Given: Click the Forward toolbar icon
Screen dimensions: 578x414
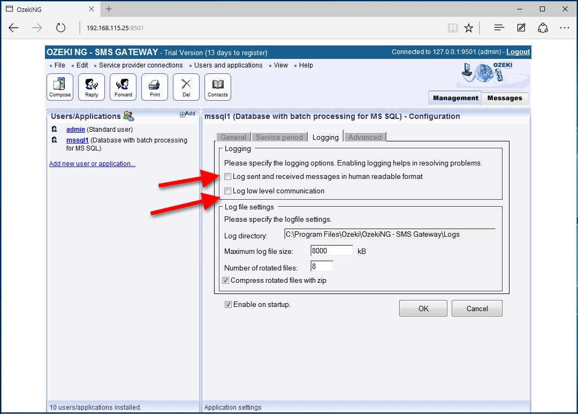Looking at the screenshot, I should click(123, 87).
